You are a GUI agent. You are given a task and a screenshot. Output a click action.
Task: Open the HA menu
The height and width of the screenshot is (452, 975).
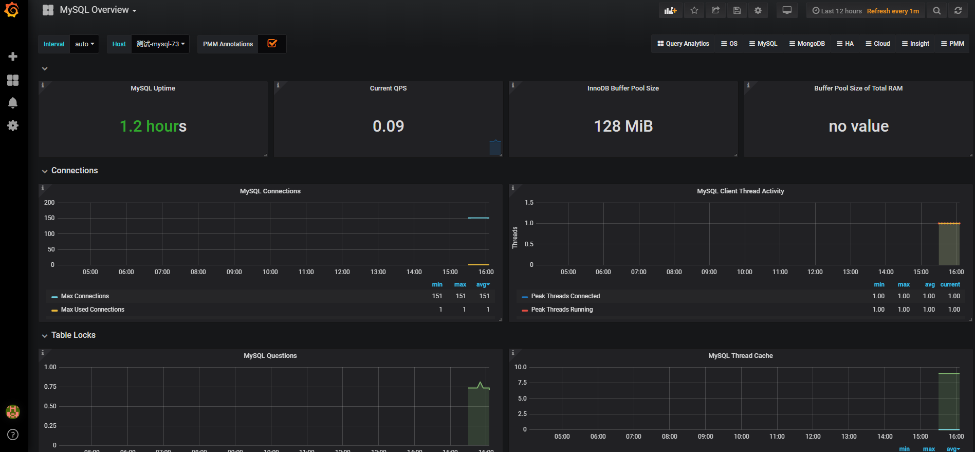click(845, 44)
